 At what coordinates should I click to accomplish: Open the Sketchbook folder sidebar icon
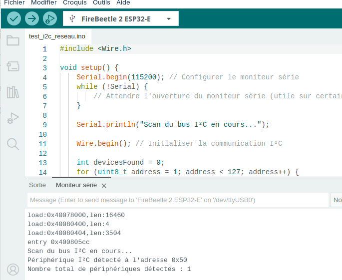(13, 40)
